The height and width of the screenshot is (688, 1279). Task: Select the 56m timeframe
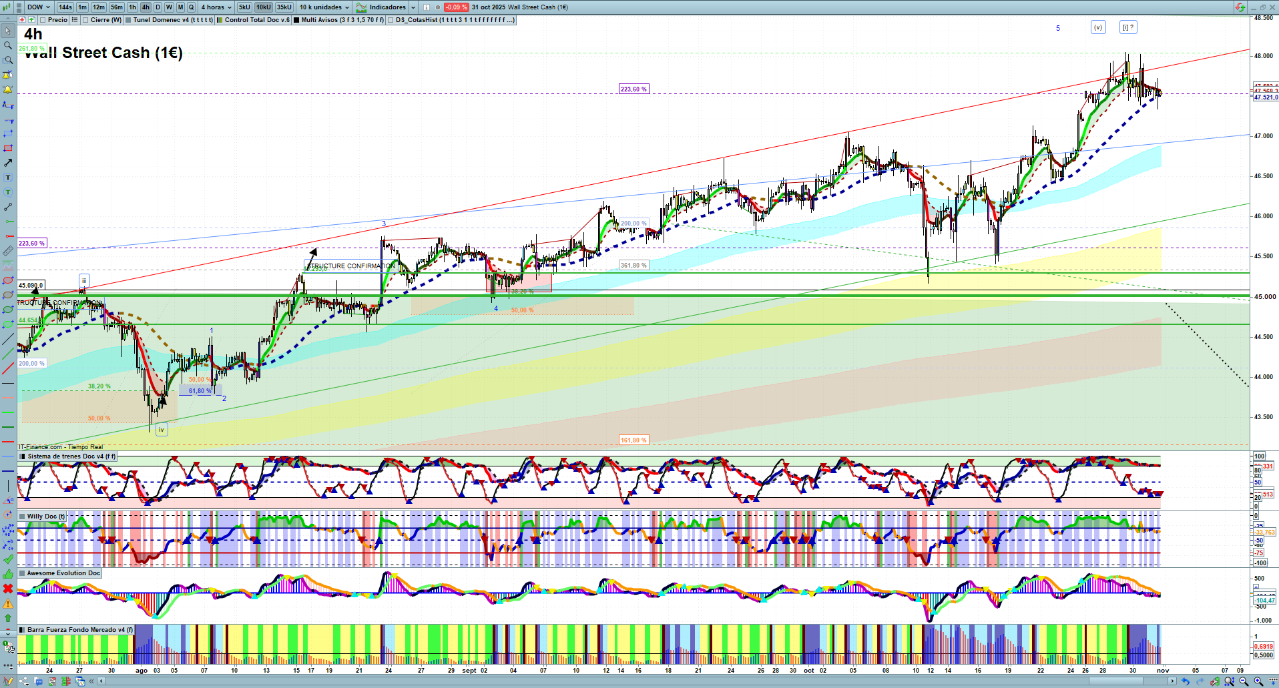117,7
